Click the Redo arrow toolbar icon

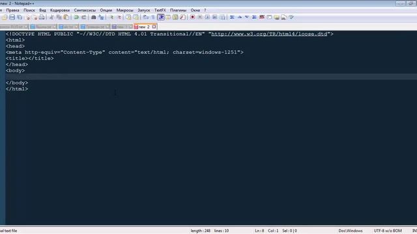84,18
